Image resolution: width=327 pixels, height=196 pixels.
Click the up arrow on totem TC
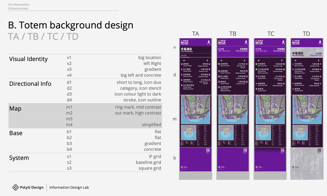pyautogui.click(x=282, y=61)
